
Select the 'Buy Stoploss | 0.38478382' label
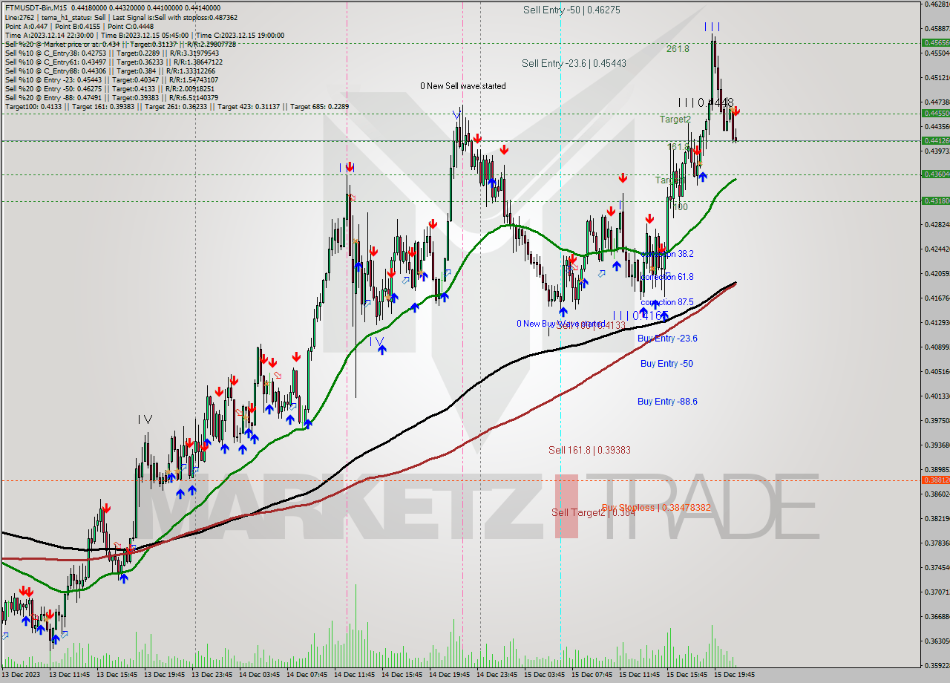pyautogui.click(x=656, y=508)
